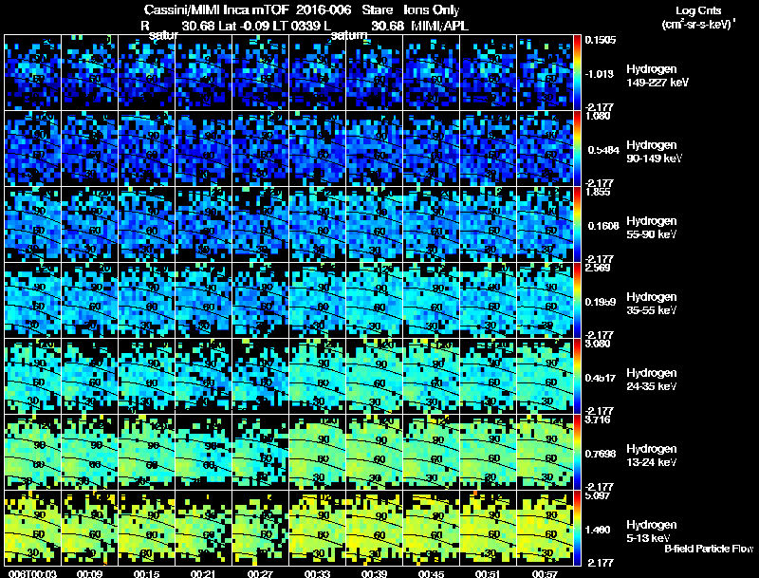Click the Hydrogen 35-55 keV color bar

point(577,301)
